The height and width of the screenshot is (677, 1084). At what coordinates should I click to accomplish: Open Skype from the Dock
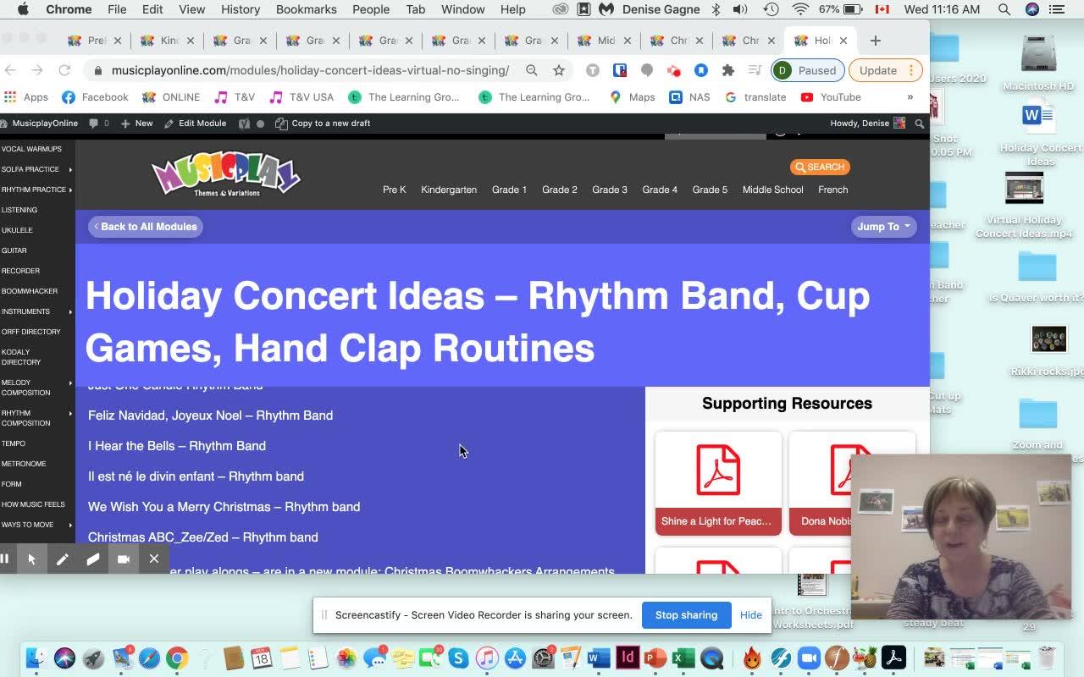[x=458, y=658]
